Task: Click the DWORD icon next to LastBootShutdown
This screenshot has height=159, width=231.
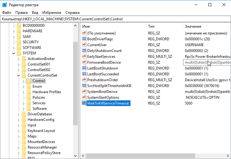Action: 84,68
